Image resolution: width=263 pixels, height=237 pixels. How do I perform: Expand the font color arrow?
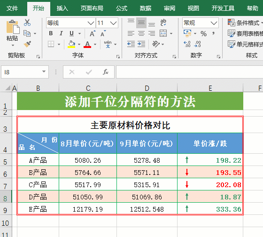tap(95, 44)
